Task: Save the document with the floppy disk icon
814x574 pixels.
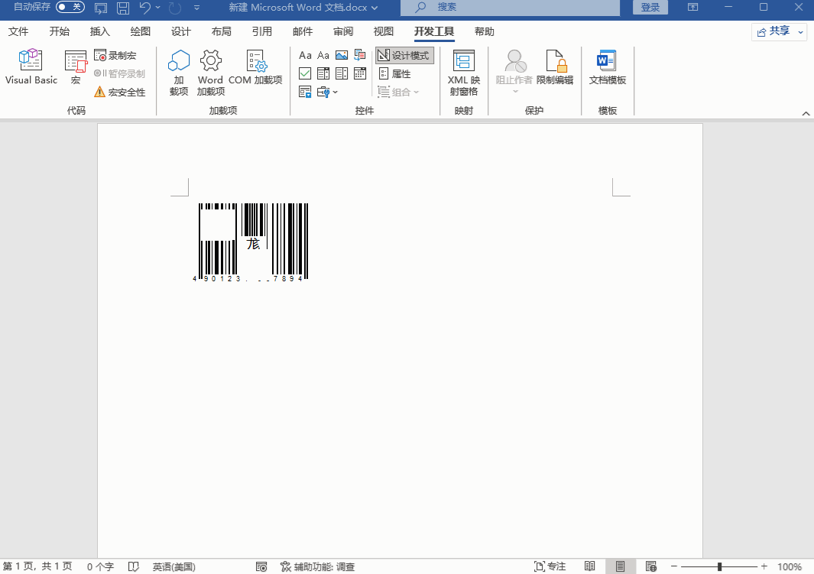Action: [123, 8]
